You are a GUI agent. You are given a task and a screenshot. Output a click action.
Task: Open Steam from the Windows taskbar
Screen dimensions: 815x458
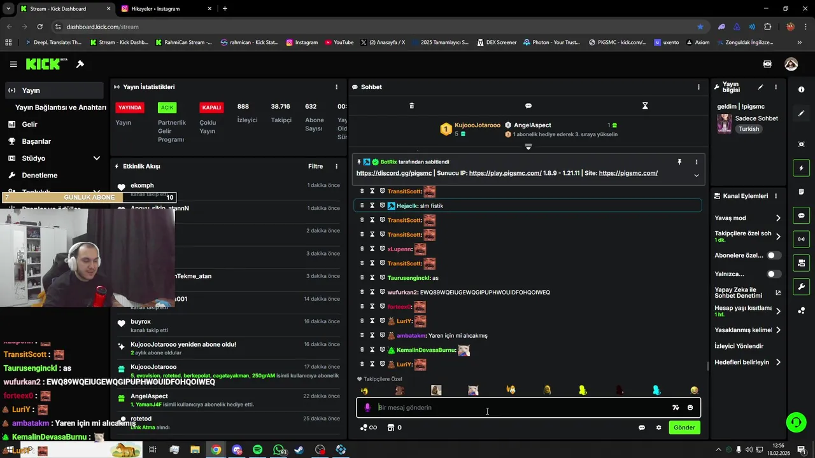299,450
